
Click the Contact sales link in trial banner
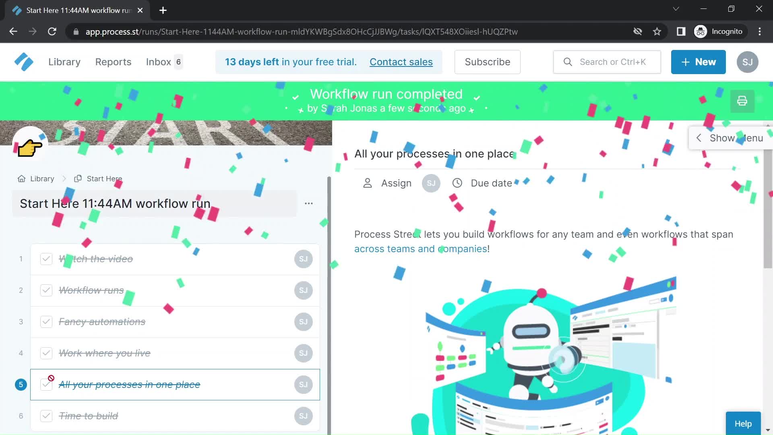pyautogui.click(x=401, y=62)
